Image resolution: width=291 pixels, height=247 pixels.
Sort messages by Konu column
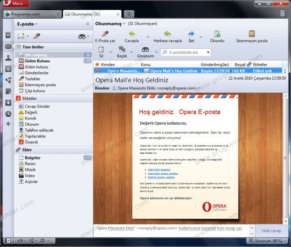(x=145, y=65)
